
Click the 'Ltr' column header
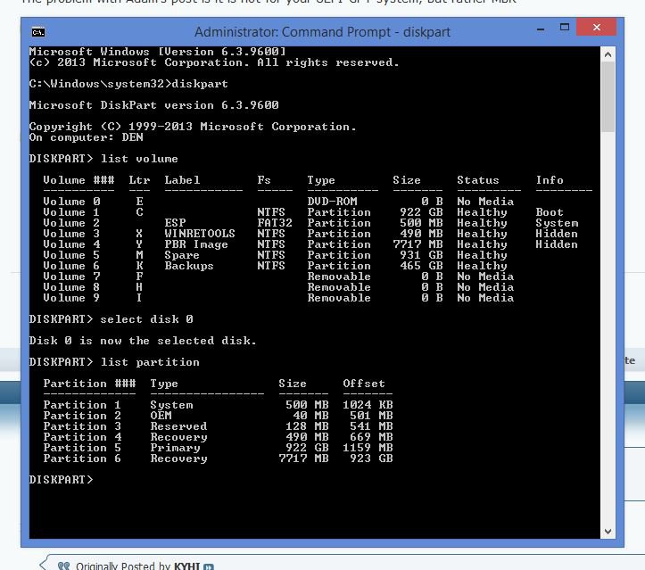(139, 180)
